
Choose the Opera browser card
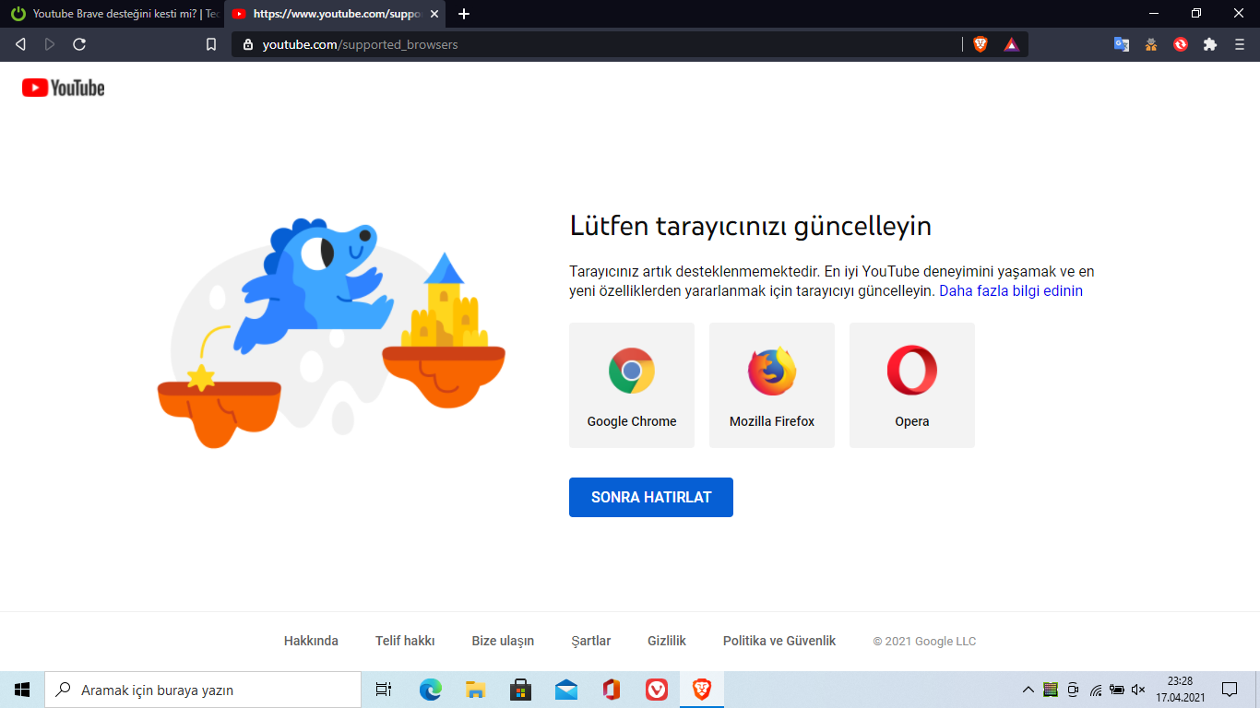tap(912, 385)
